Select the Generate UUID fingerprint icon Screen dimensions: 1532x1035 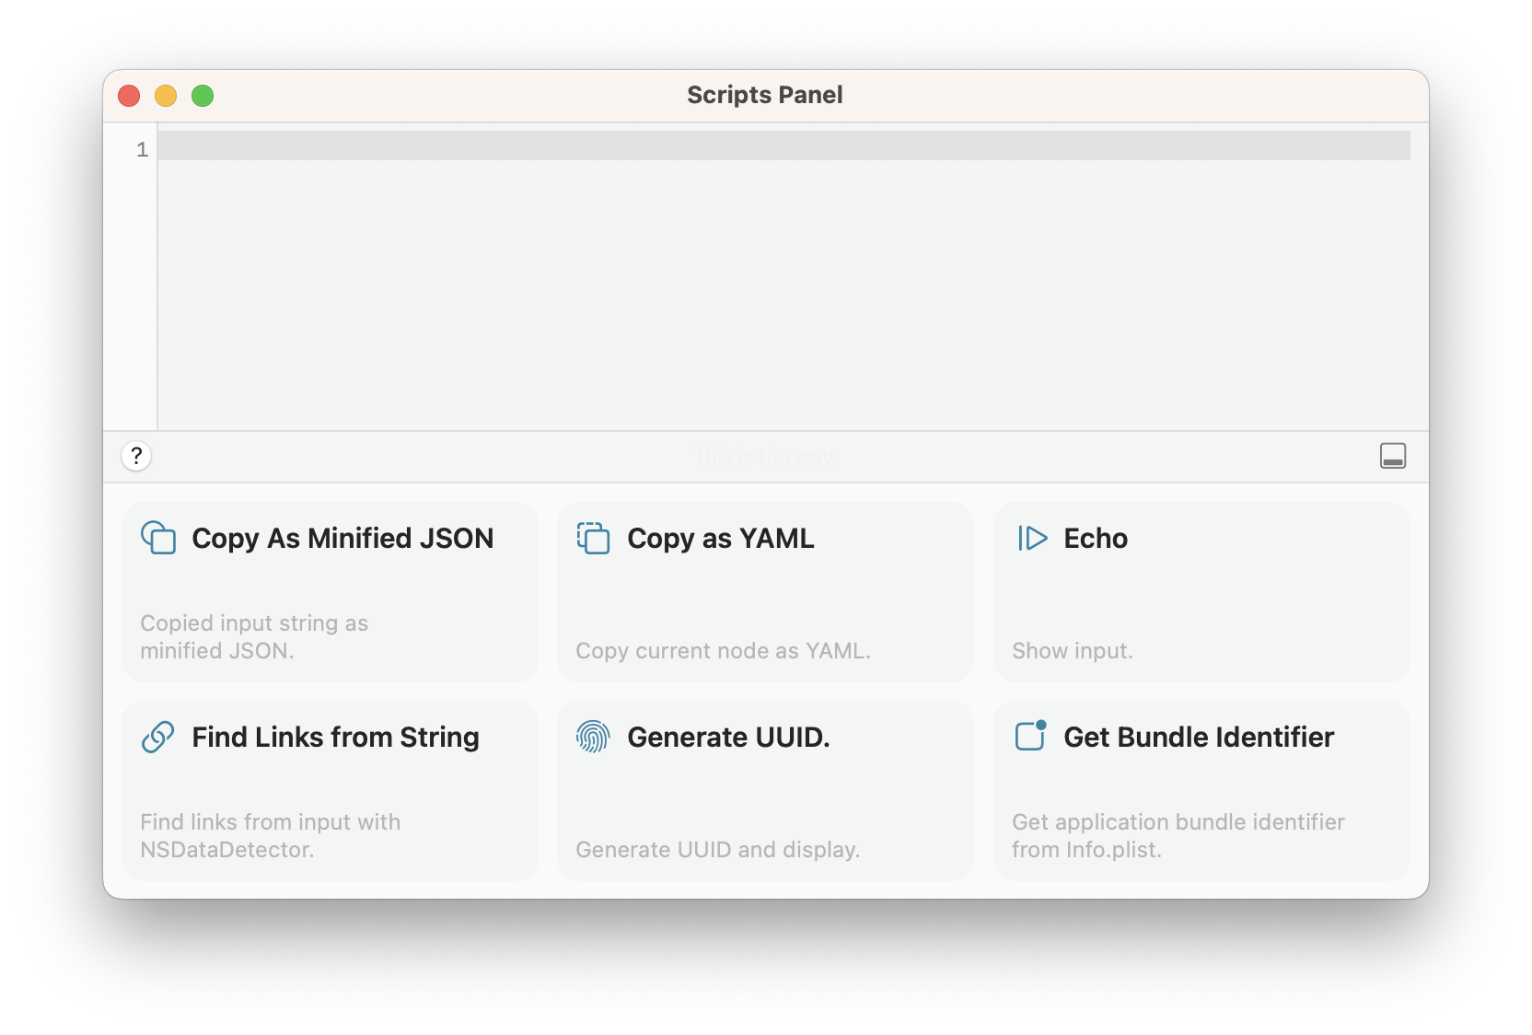coord(593,737)
